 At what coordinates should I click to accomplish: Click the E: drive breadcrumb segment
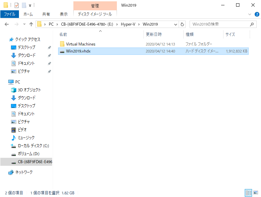pos(87,24)
